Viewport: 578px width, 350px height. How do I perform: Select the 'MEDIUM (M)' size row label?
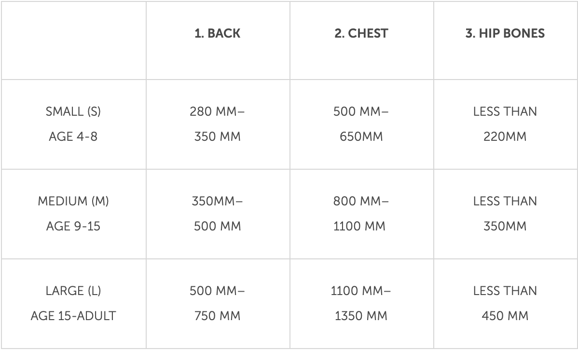click(73, 201)
